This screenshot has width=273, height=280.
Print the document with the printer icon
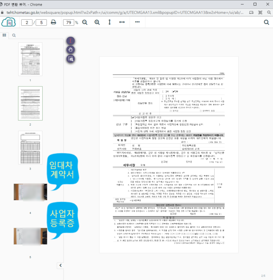(53, 22)
